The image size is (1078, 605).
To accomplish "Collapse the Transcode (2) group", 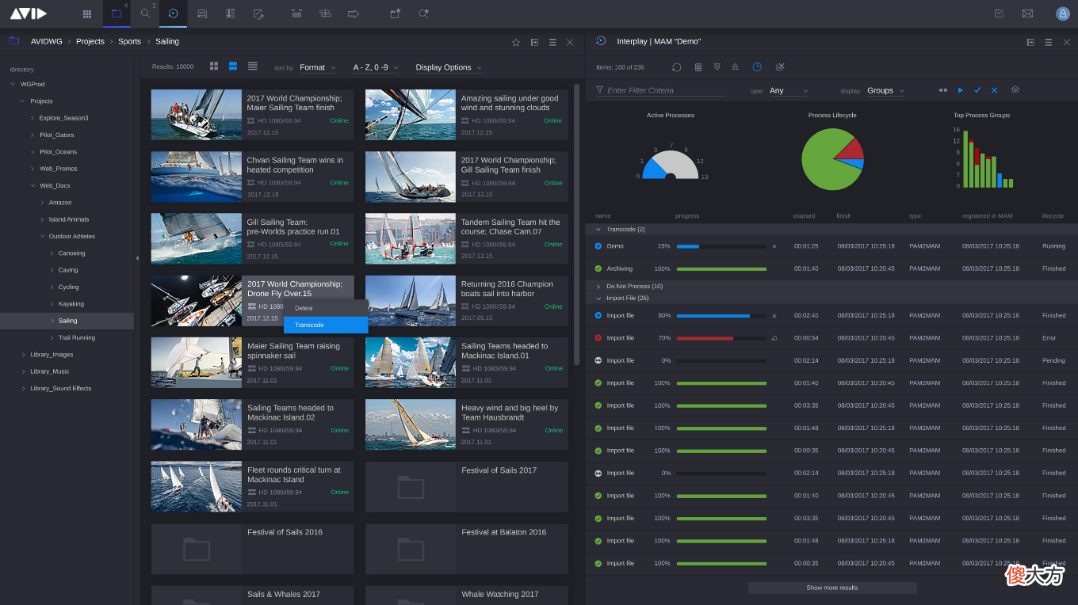I will (x=598, y=230).
